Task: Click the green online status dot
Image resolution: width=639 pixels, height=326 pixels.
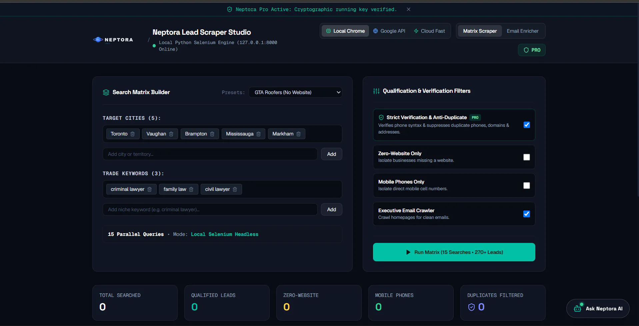Action: tap(154, 46)
